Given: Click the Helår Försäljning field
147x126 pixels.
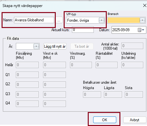Looking at the screenshot, I should pos(27,65).
